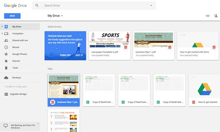Viewport: 220px width, 132px height.
Task: Click the Recent clock icon
Action: click(x=6, y=47)
